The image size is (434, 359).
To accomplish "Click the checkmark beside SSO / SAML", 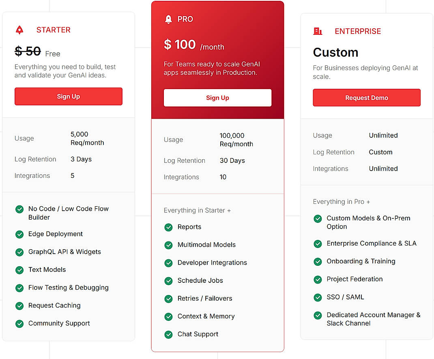I will (318, 297).
